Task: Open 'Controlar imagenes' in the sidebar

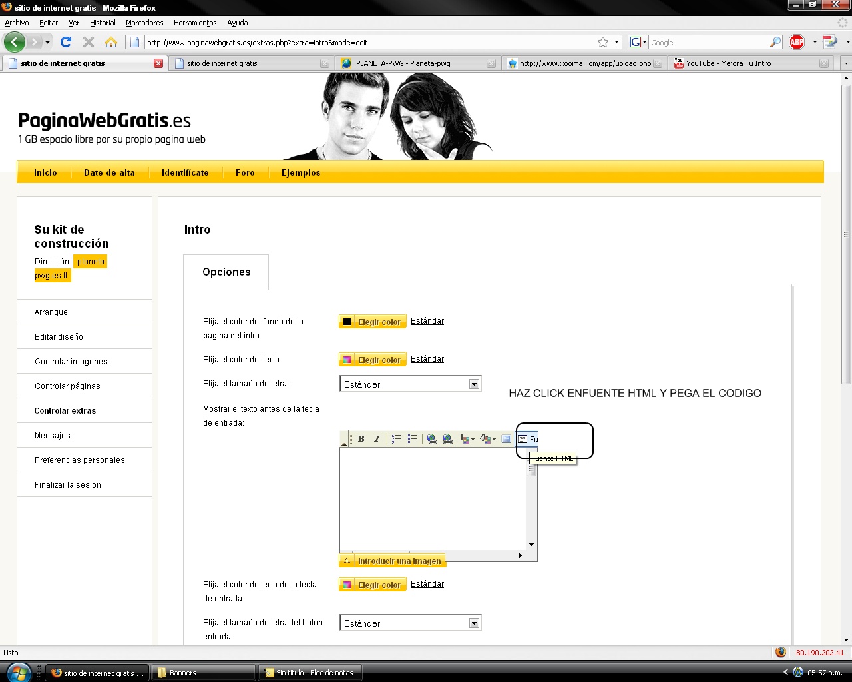Action: 85,362
